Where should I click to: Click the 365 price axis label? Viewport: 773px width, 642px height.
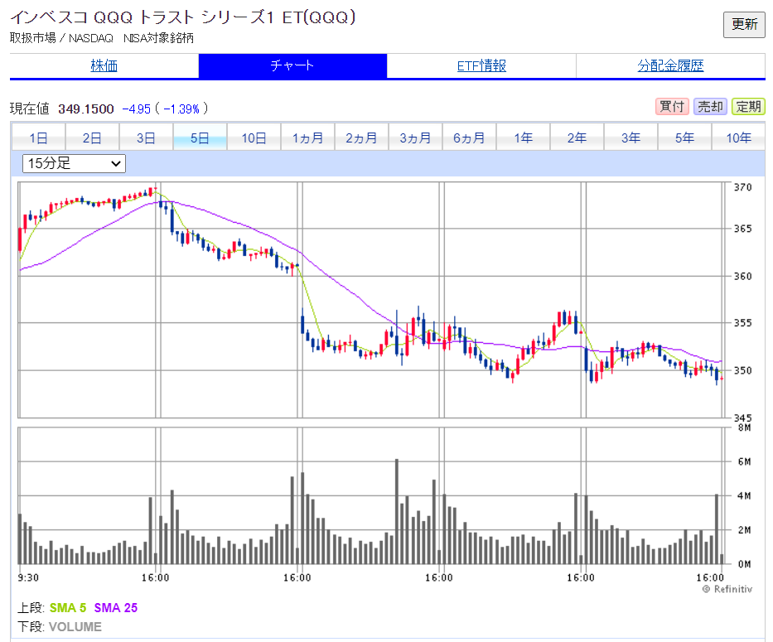point(743,229)
